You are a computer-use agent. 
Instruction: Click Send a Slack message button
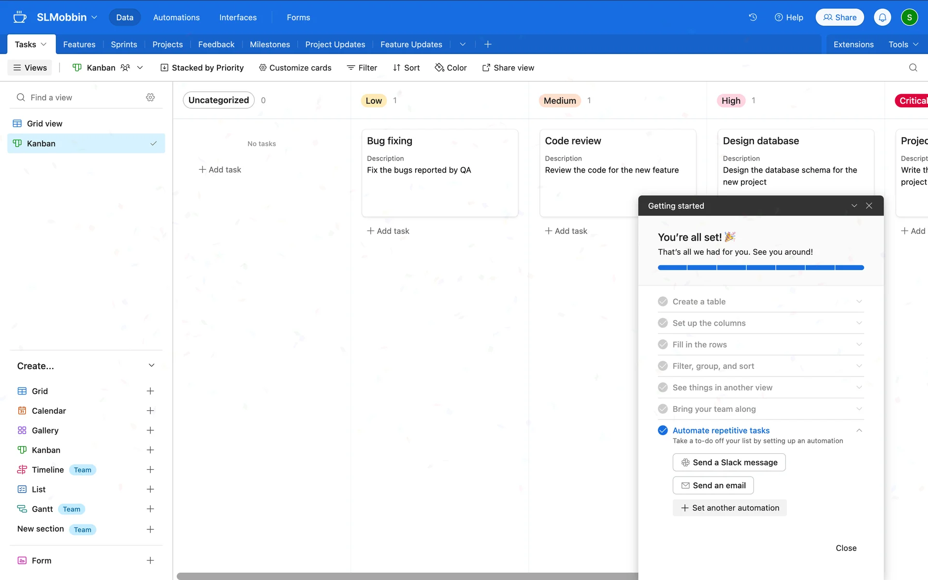[729, 463]
